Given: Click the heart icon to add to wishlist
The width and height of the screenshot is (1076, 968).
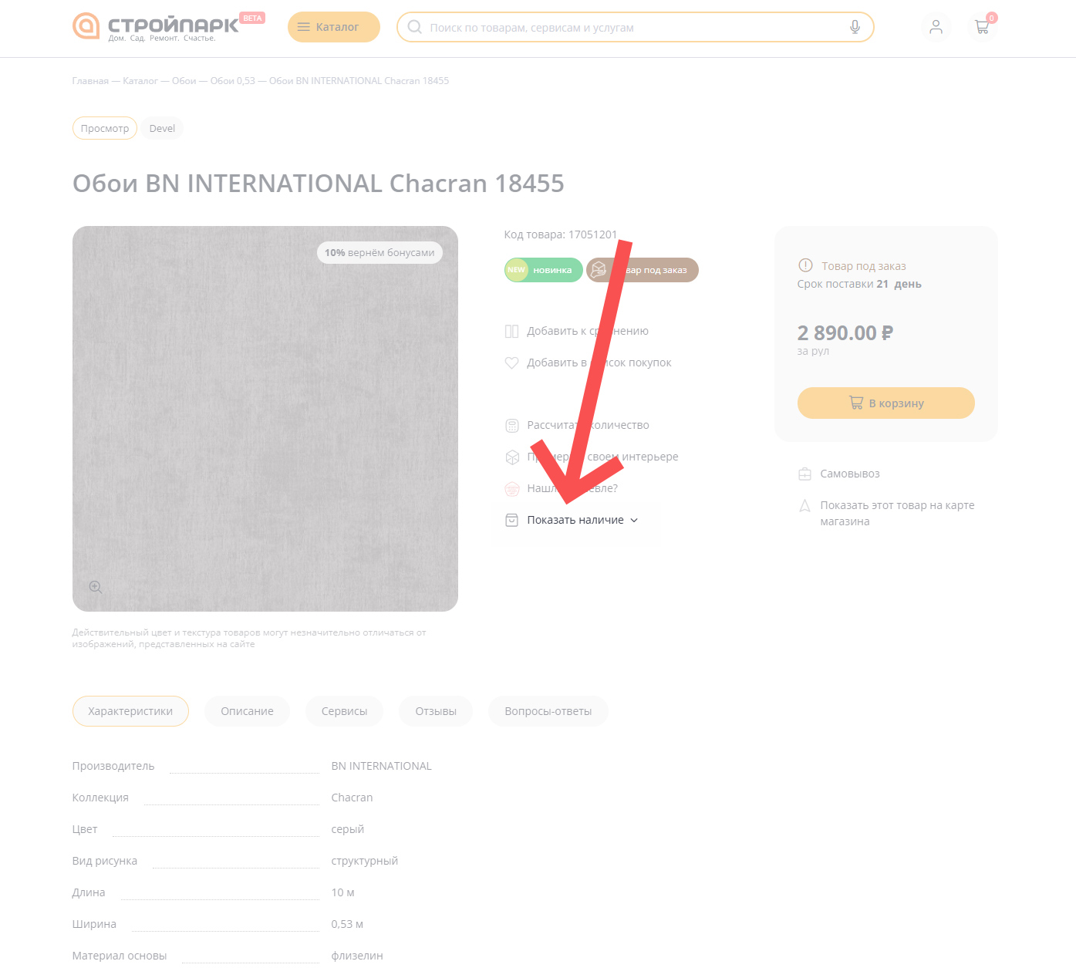Looking at the screenshot, I should pyautogui.click(x=511, y=363).
